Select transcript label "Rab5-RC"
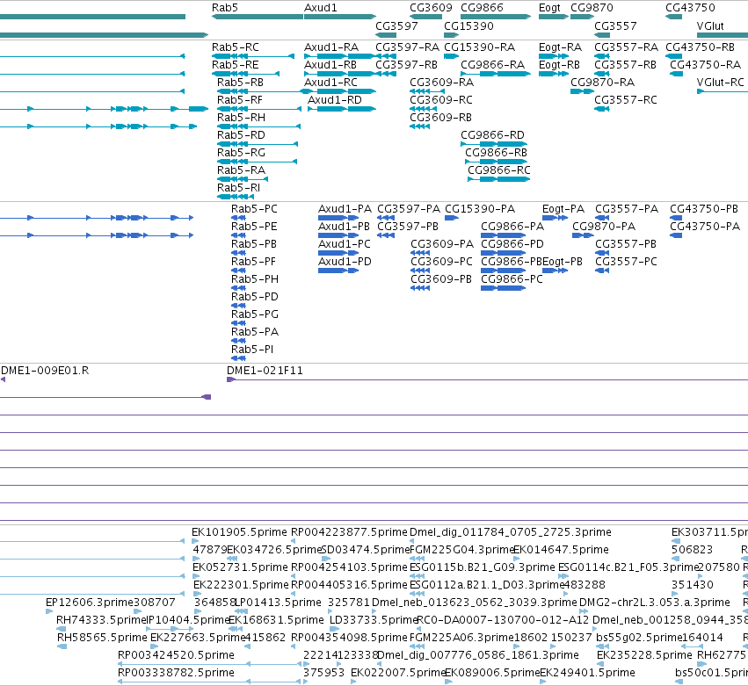The height and width of the screenshot is (686, 748). (x=236, y=47)
